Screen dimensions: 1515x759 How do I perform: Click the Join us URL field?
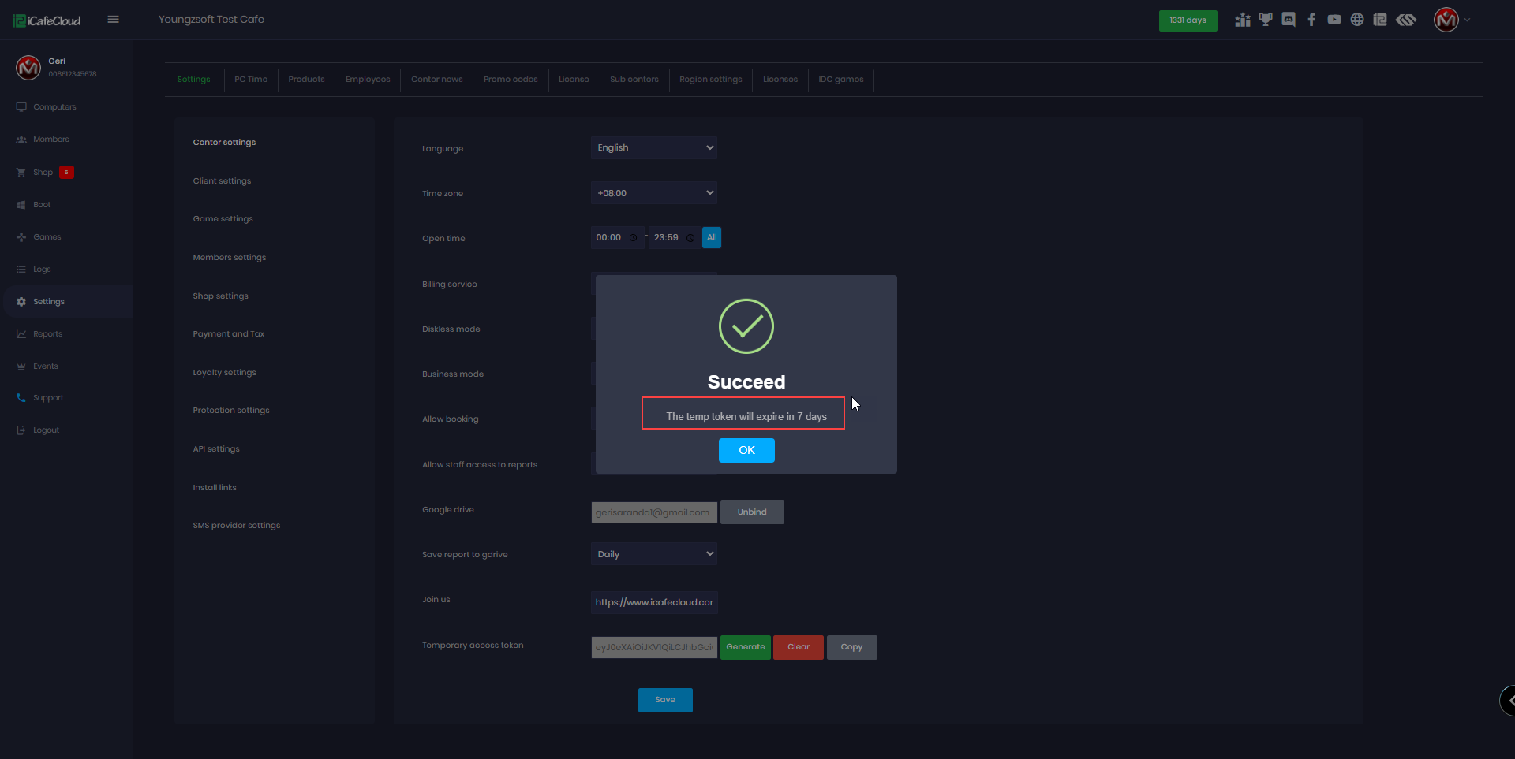tap(654, 602)
